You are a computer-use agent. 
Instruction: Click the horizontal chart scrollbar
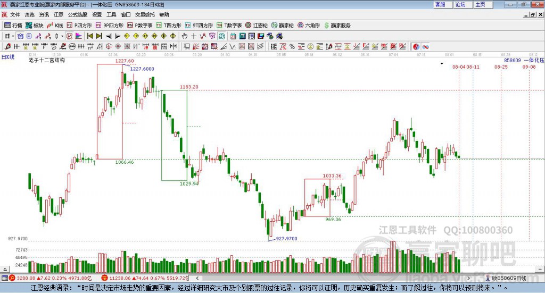coord(333,278)
